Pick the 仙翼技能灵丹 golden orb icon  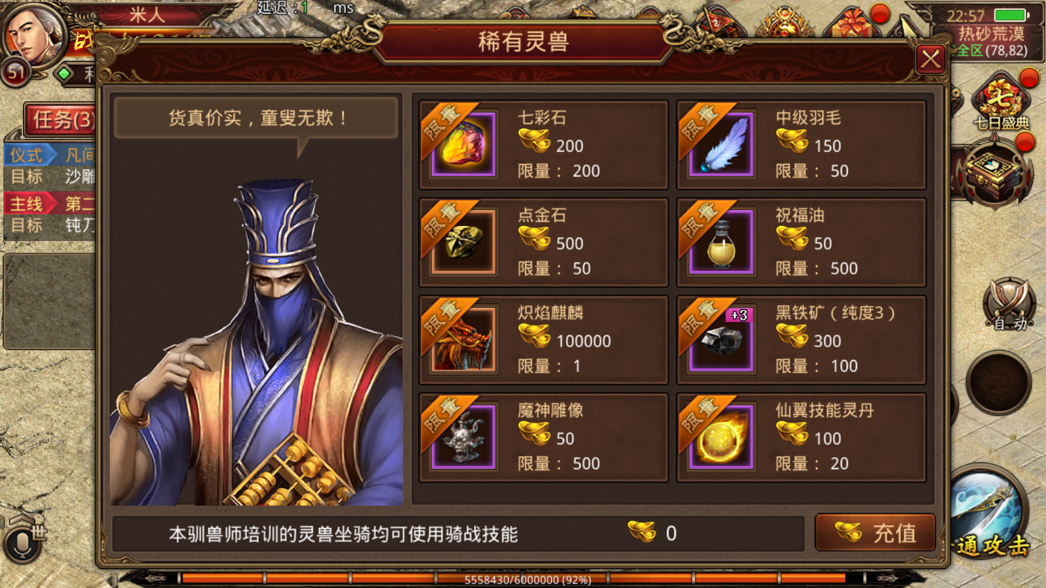(x=721, y=437)
